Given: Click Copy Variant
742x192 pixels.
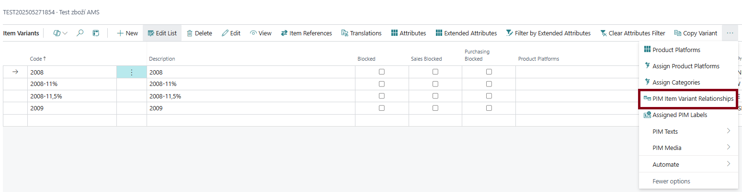Looking at the screenshot, I should (x=696, y=33).
